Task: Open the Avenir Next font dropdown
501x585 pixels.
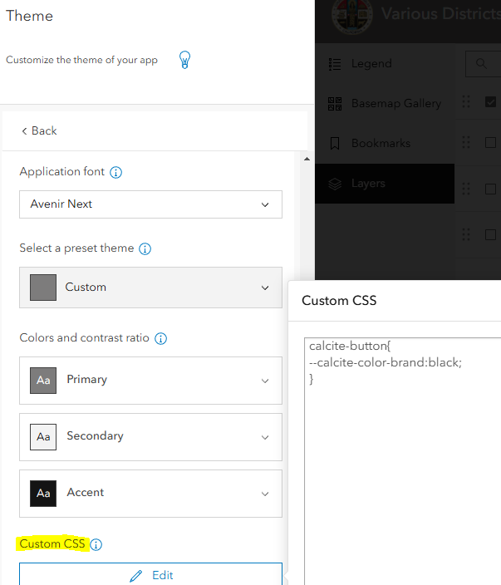Action: tap(150, 204)
